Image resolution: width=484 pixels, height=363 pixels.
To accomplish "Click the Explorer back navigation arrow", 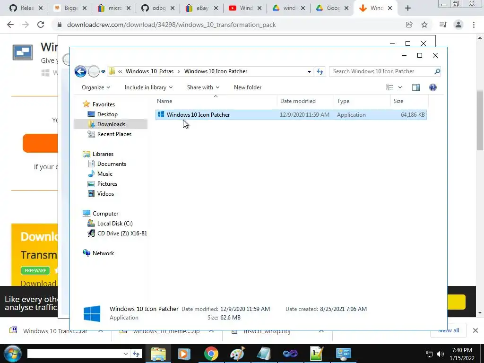I will [x=80, y=72].
